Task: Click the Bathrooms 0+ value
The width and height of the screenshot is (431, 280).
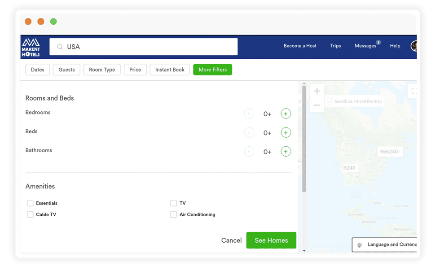Action: pyautogui.click(x=268, y=152)
